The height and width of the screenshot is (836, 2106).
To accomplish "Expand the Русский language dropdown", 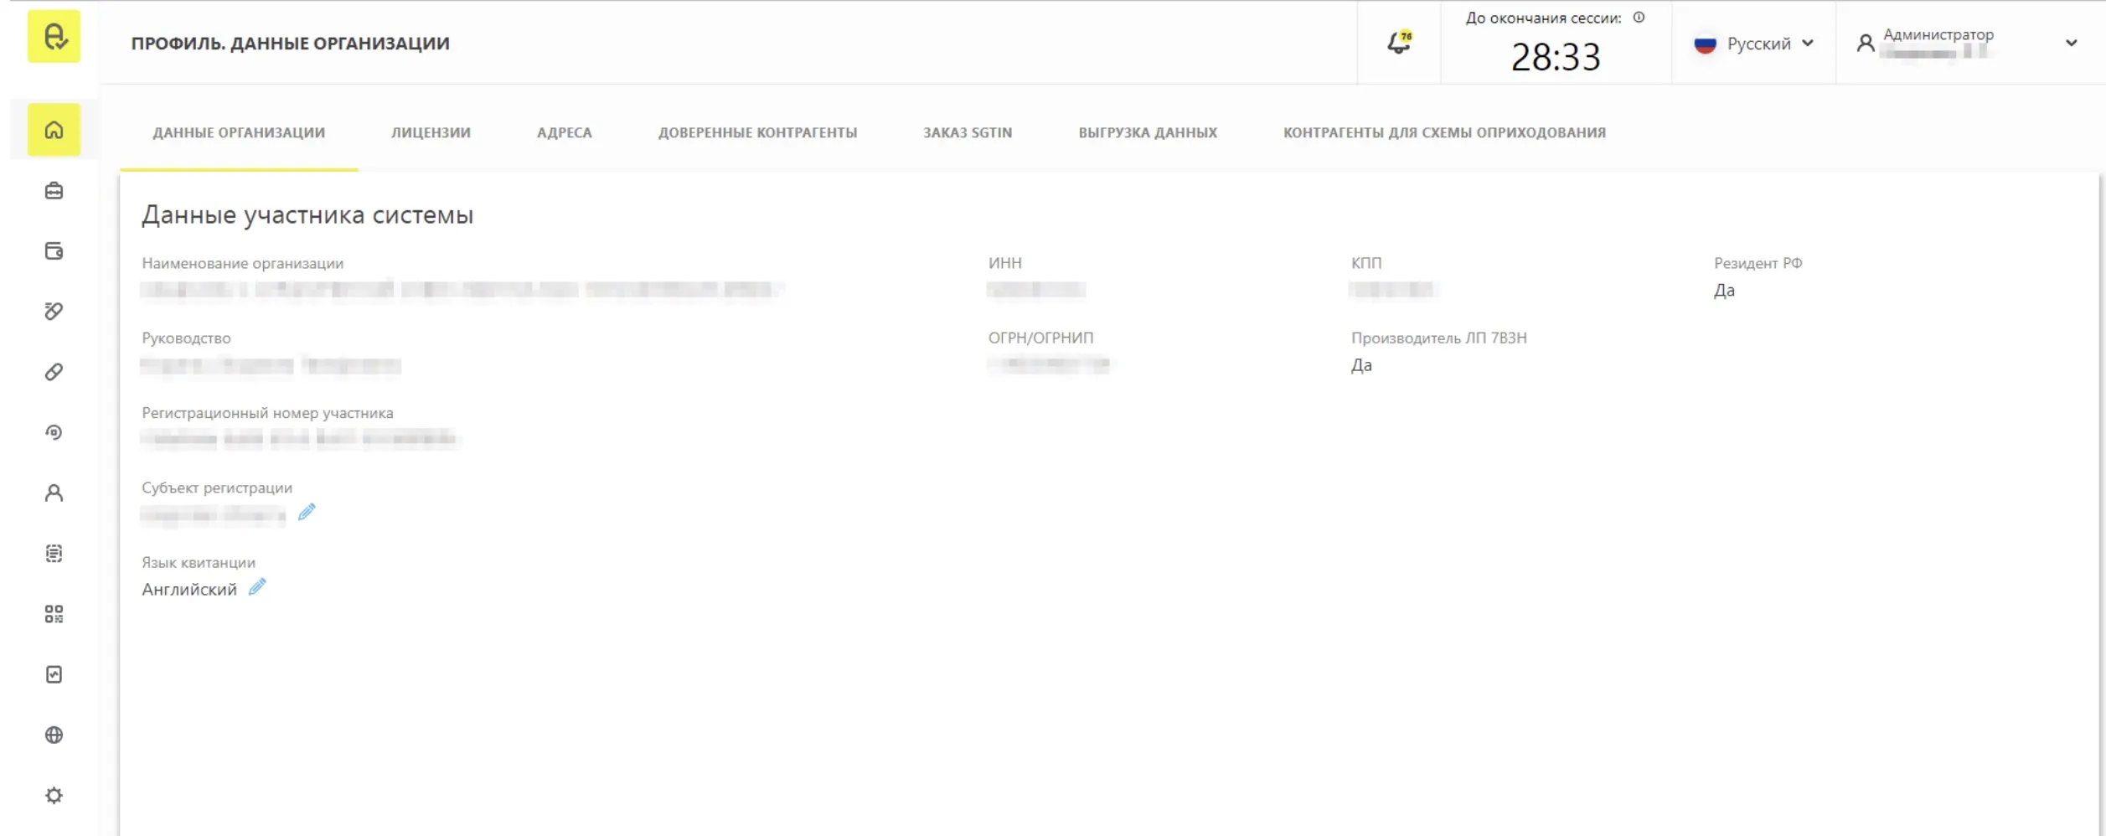I will tap(1754, 44).
